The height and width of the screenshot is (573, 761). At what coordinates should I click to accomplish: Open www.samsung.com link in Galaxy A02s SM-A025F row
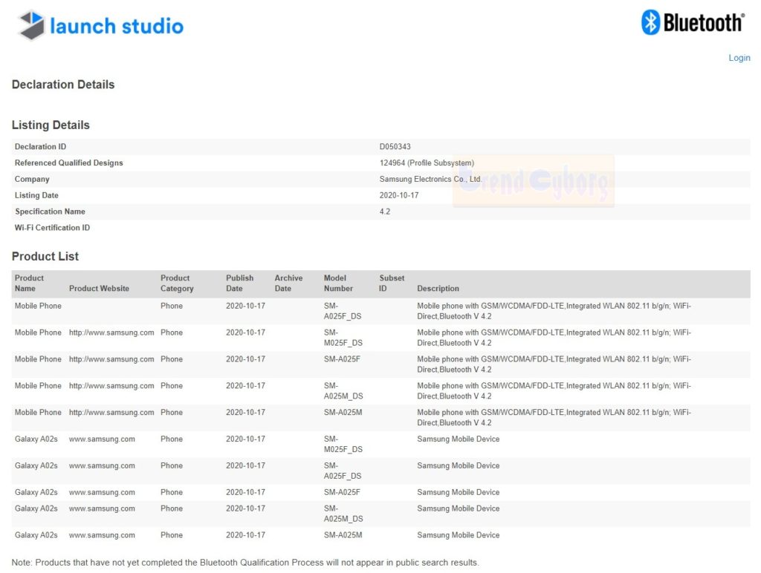[102, 492]
